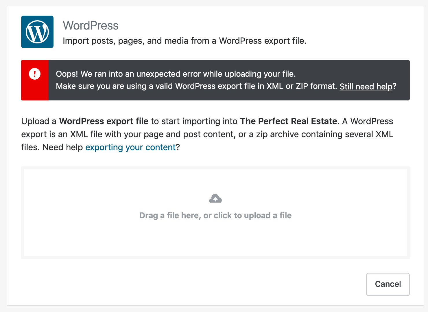Open the Still need help link
Image resolution: width=428 pixels, height=312 pixels.
coord(366,86)
